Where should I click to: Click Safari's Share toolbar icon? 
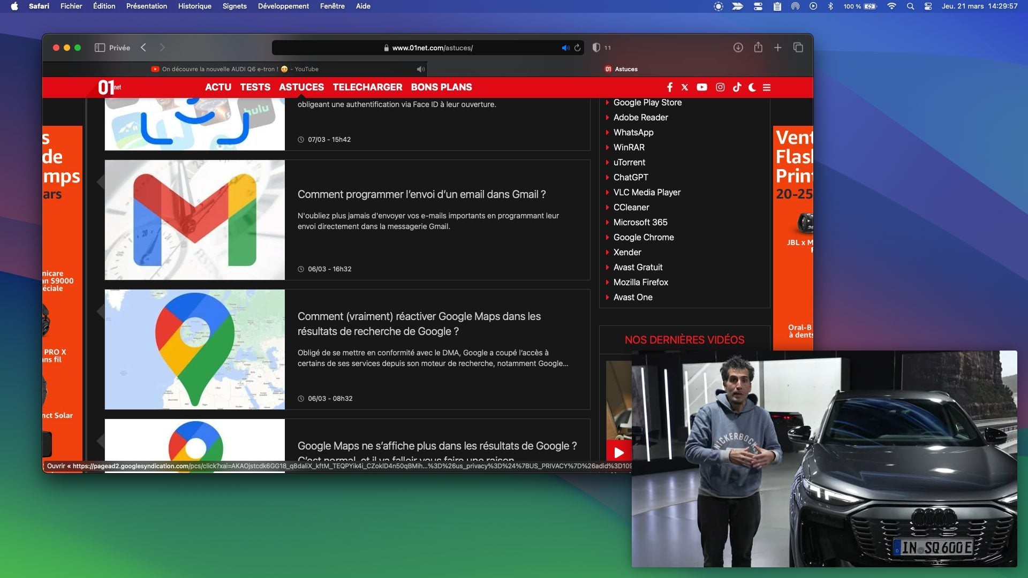click(x=758, y=48)
